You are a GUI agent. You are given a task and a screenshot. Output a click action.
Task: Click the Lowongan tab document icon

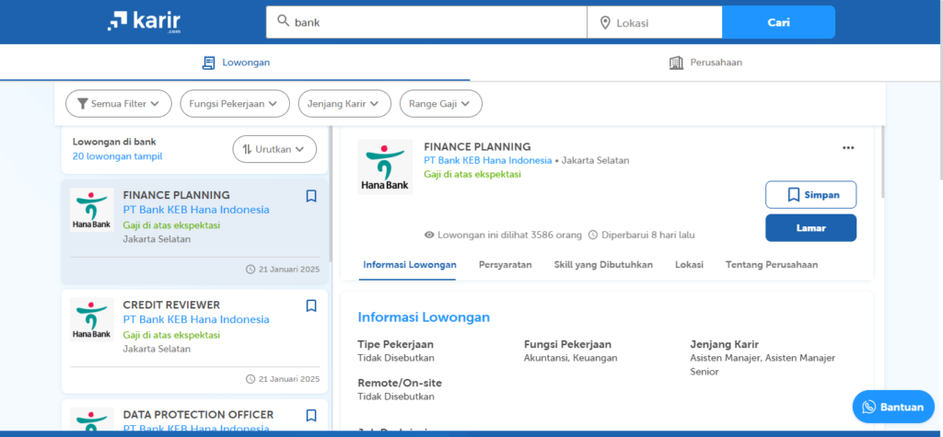point(208,63)
